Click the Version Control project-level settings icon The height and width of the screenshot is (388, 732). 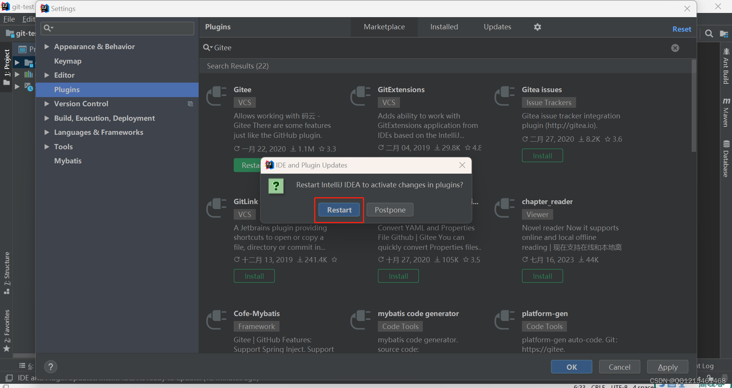tap(190, 104)
